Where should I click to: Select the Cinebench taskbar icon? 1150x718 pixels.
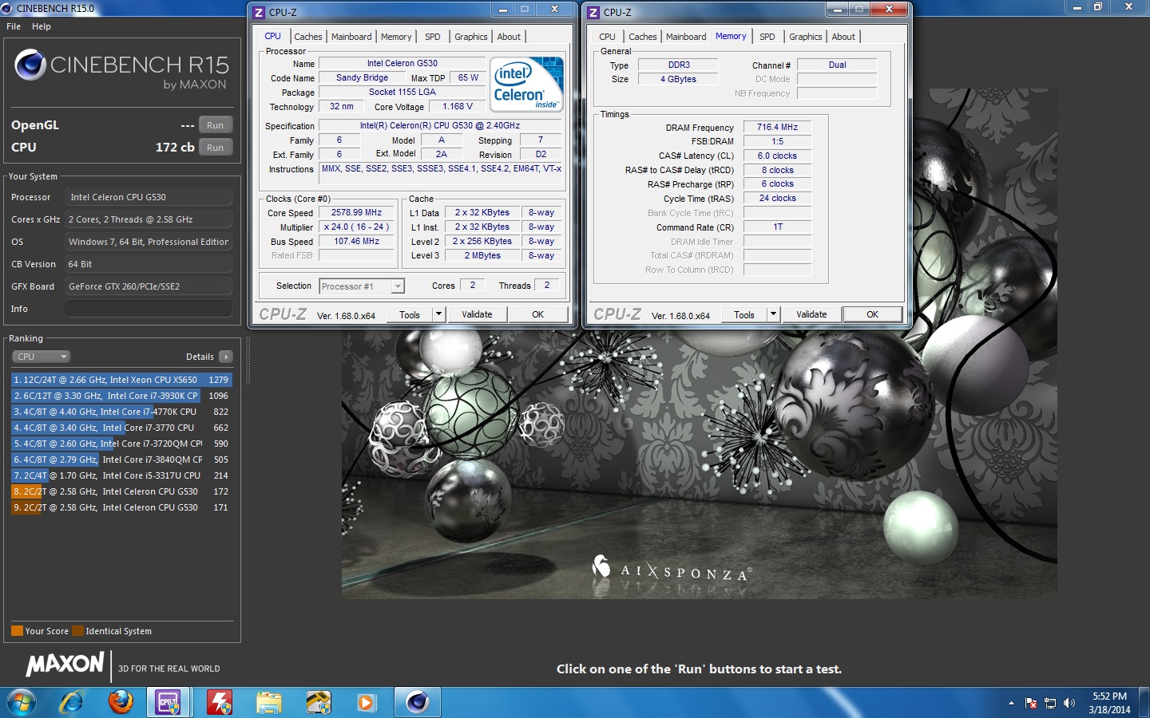tap(417, 702)
